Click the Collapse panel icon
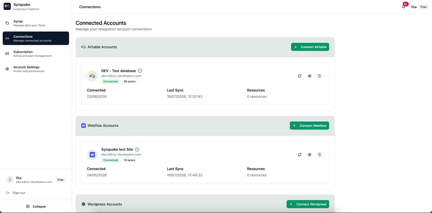This screenshot has width=432, height=213. coord(28,206)
